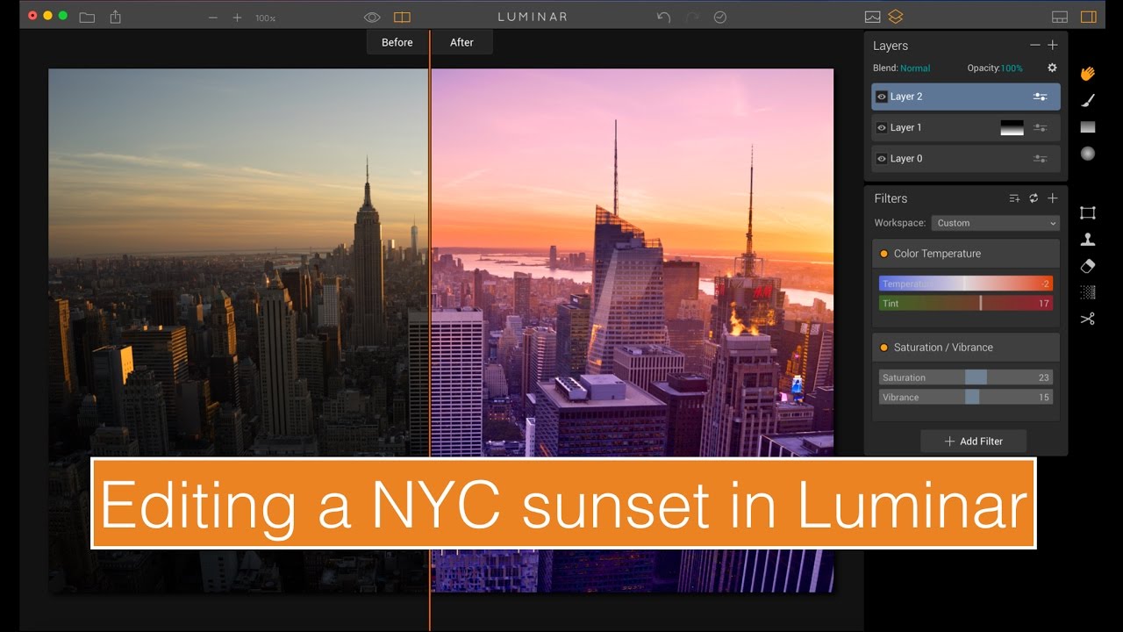The image size is (1123, 632).
Task: Open Layer 1 adjustment sliders icon
Action: (x=1041, y=127)
